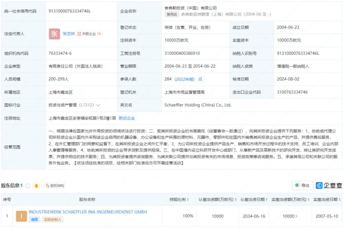344x228 pixels.
Task: Click the 实际控制人 tag
Action: 52,219
